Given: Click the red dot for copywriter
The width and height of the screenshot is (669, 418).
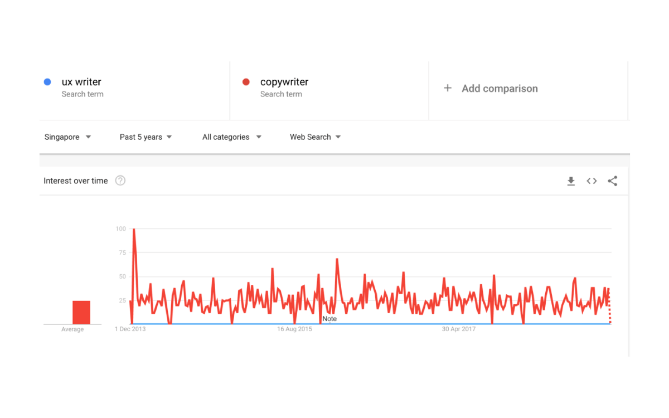Looking at the screenshot, I should 246,82.
